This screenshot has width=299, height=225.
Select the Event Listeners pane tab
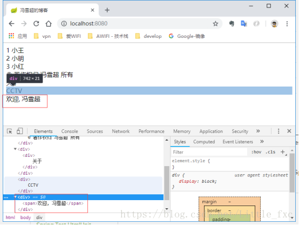click(x=238, y=142)
